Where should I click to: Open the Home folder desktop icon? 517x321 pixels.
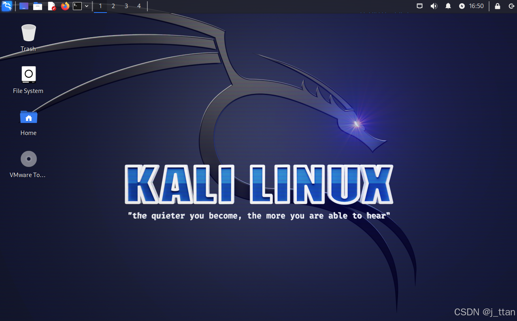point(28,117)
